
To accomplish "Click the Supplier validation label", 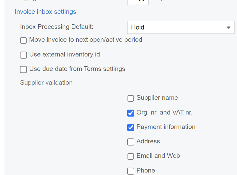I will point(46,83).
